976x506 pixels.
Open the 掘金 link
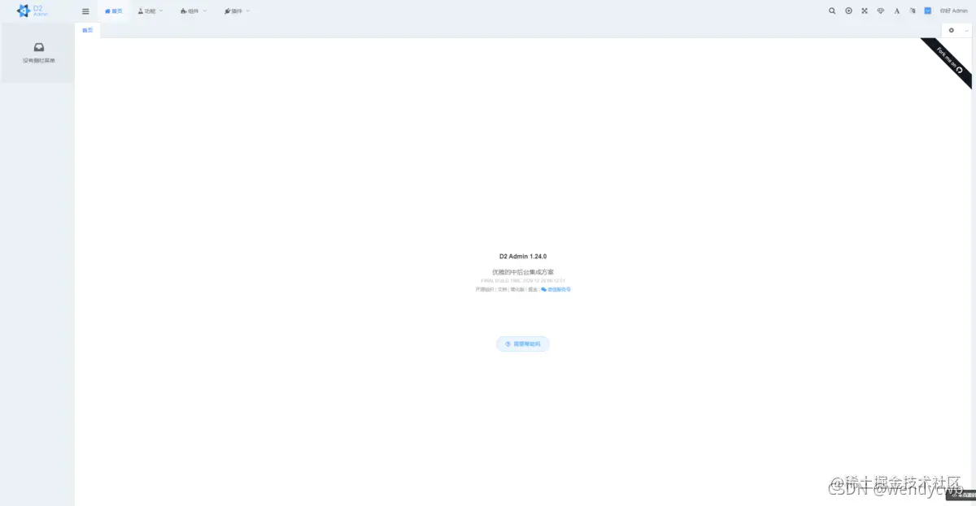tap(533, 289)
